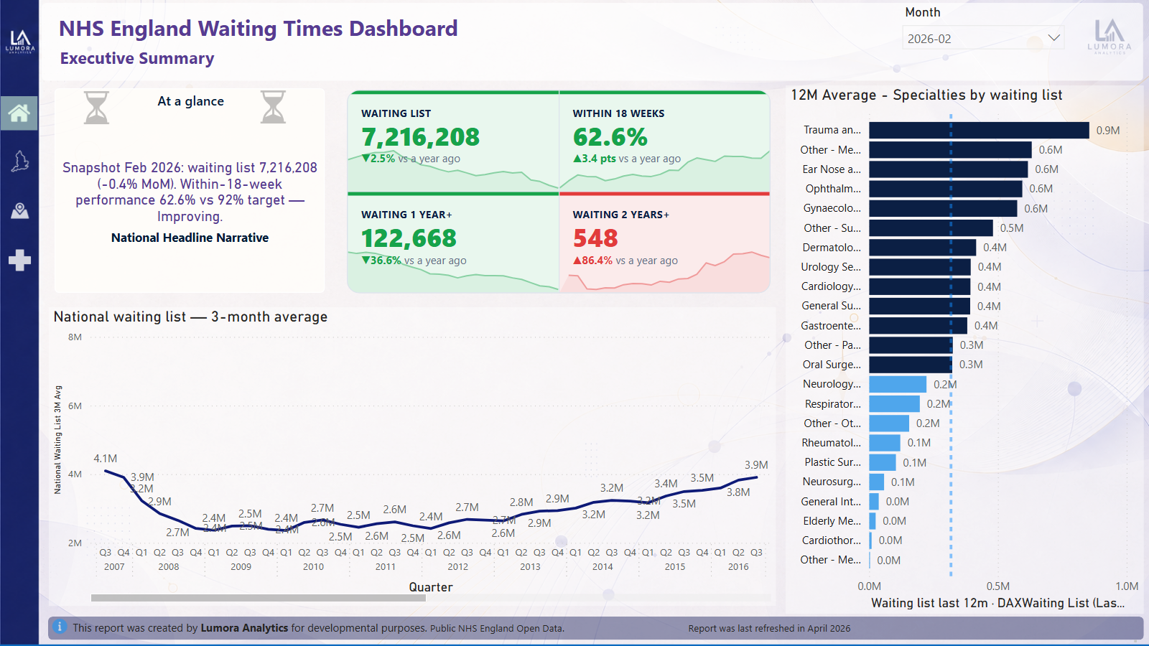Open the 2026-02 month selector box
Image resolution: width=1149 pixels, height=646 pixels.
983,38
